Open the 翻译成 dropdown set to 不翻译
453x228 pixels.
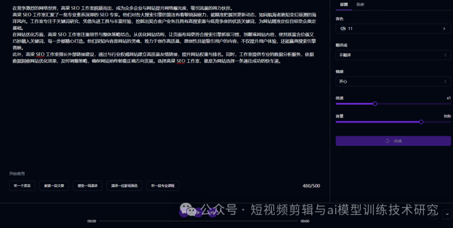tap(393, 55)
